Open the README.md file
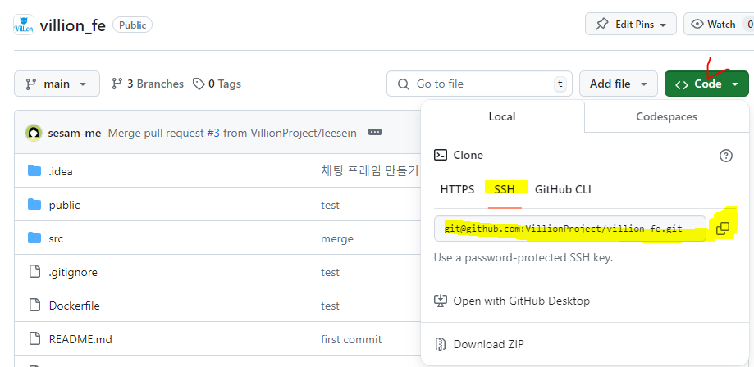The height and width of the screenshot is (367, 754). 80,340
